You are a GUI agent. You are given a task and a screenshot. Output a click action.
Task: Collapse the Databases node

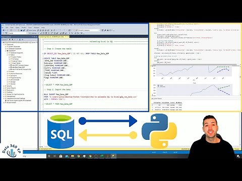tap(4, 45)
